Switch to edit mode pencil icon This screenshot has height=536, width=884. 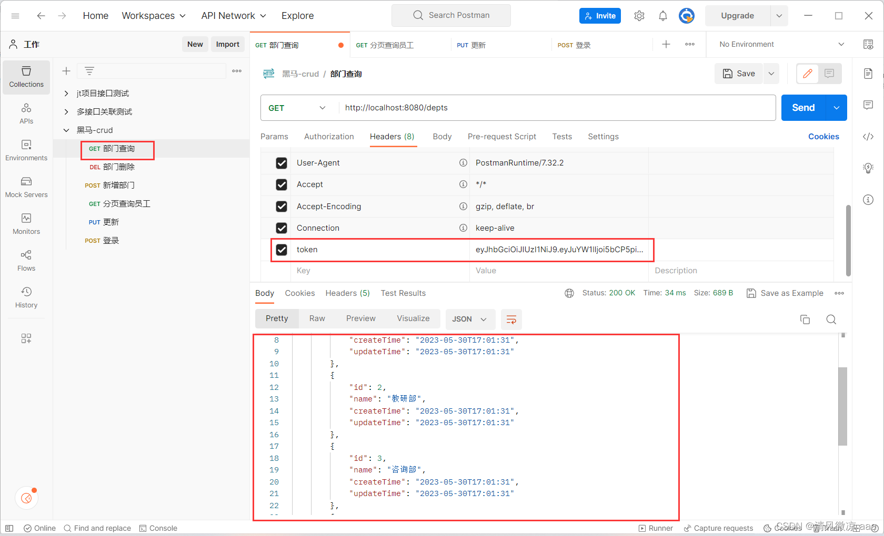[808, 74]
